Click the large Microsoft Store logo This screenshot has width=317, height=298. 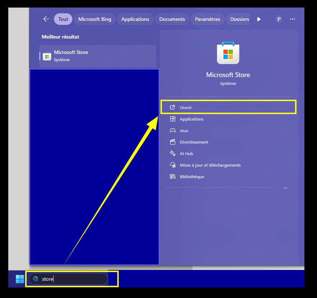(x=228, y=53)
